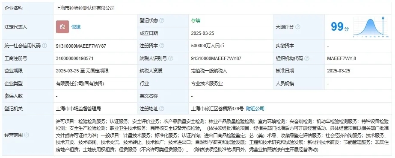Viewport: 395px width, 158px height.
Task: Click the 登记机关 label cell
Action: tap(27, 109)
